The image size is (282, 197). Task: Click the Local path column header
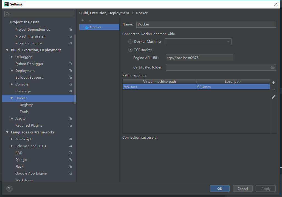click(233, 82)
